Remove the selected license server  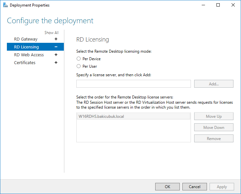tap(213, 139)
